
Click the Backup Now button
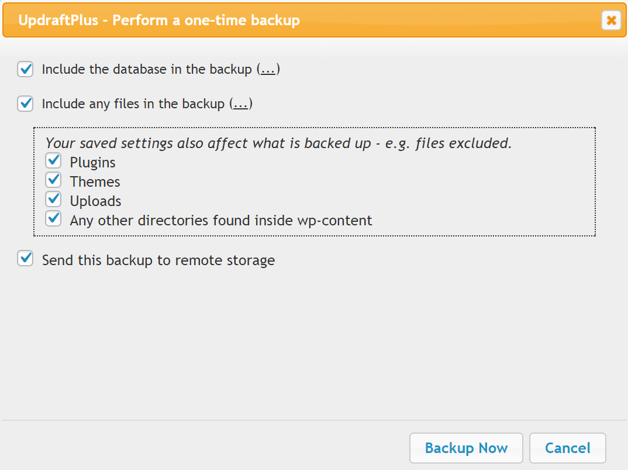[x=466, y=448]
